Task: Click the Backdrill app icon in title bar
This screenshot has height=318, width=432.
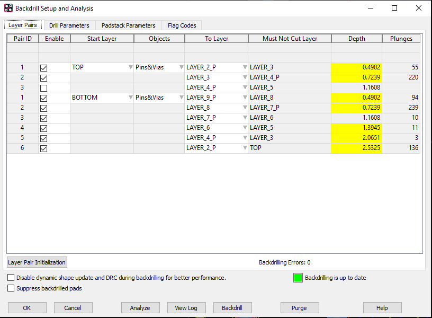Action: (8, 8)
